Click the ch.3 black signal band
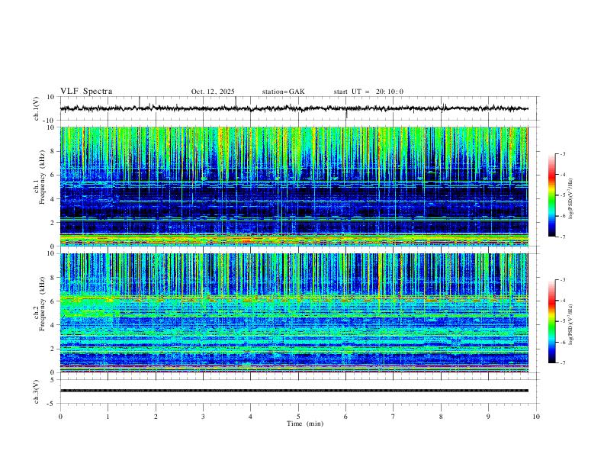 (x=294, y=391)
